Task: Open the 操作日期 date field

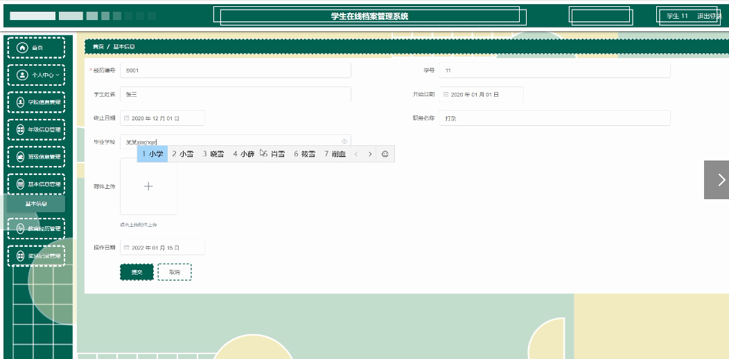Action: 162,247
